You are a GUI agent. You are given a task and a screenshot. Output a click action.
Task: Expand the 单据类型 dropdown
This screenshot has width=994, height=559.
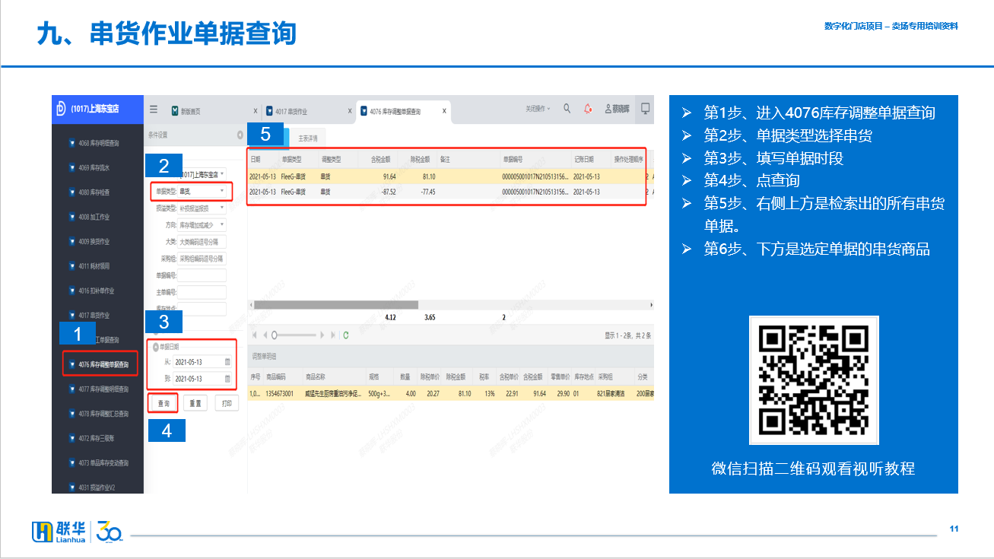(x=221, y=192)
